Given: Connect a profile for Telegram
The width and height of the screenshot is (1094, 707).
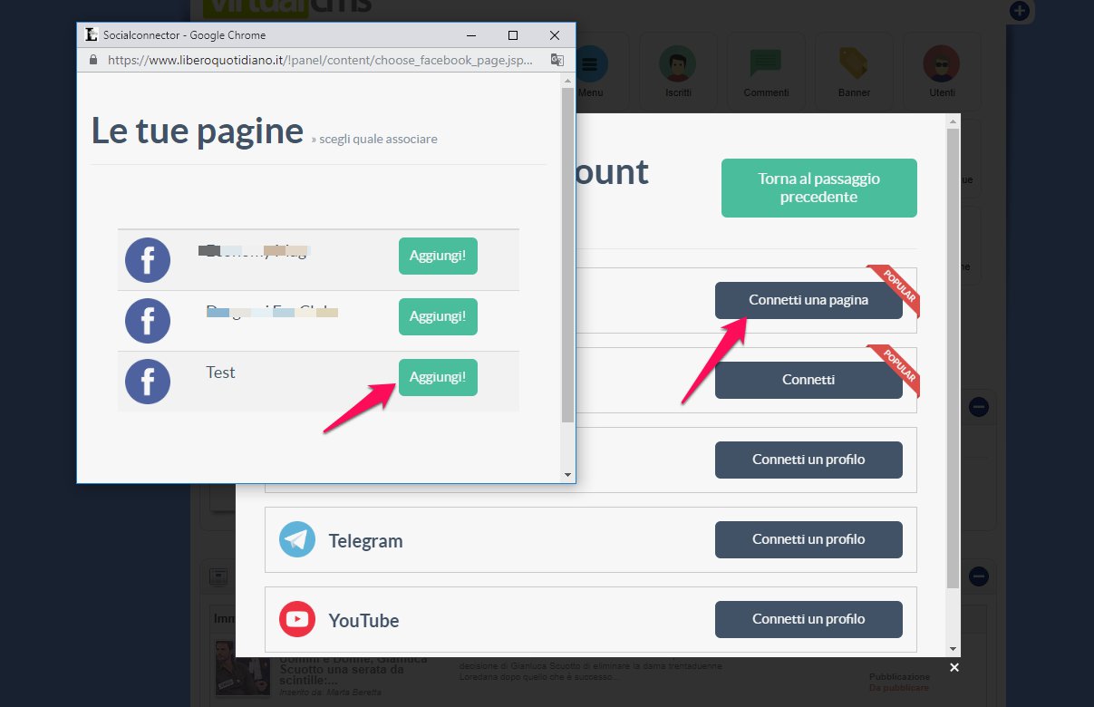Looking at the screenshot, I should [808, 539].
